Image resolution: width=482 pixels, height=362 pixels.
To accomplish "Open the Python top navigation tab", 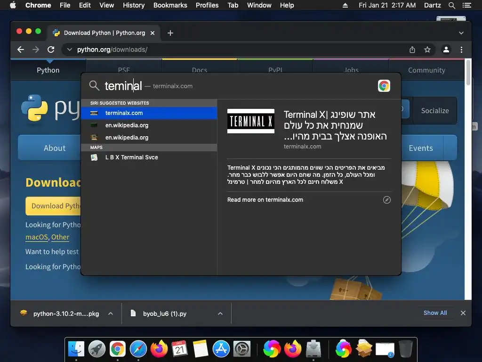I will coord(48,70).
